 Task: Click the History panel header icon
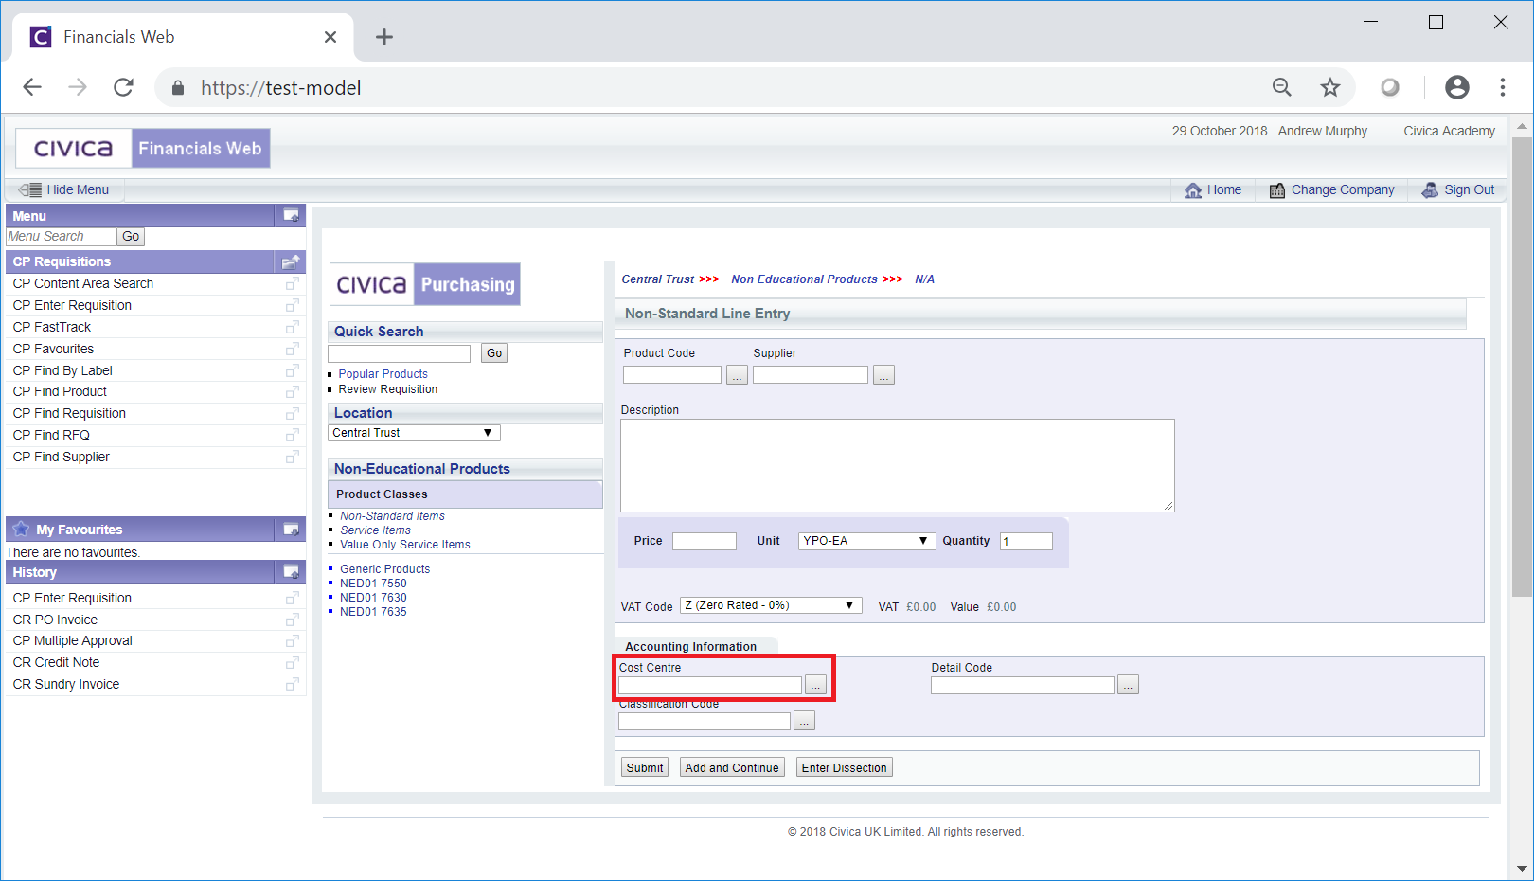click(x=291, y=571)
